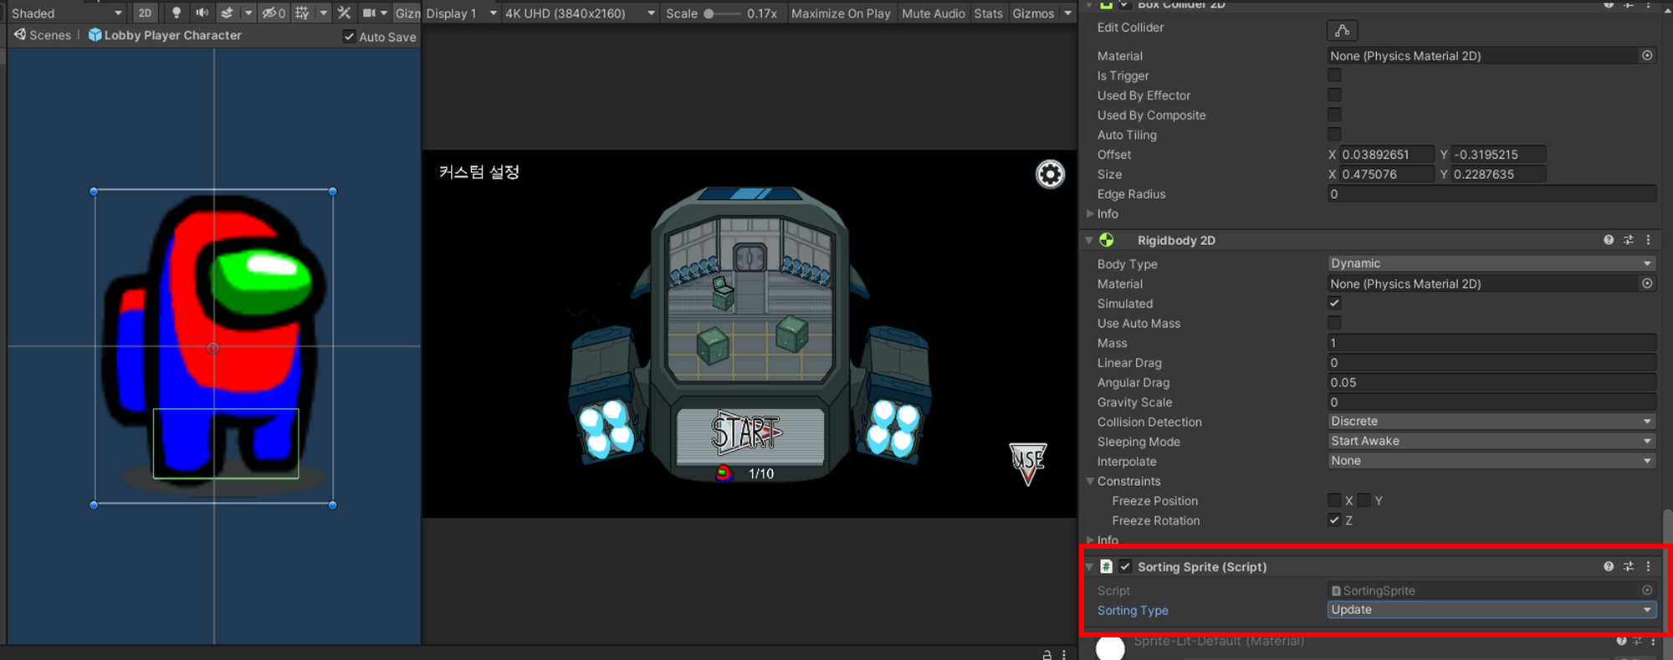
Task: Click the Rigidbody 2D component icon
Action: pyautogui.click(x=1107, y=240)
